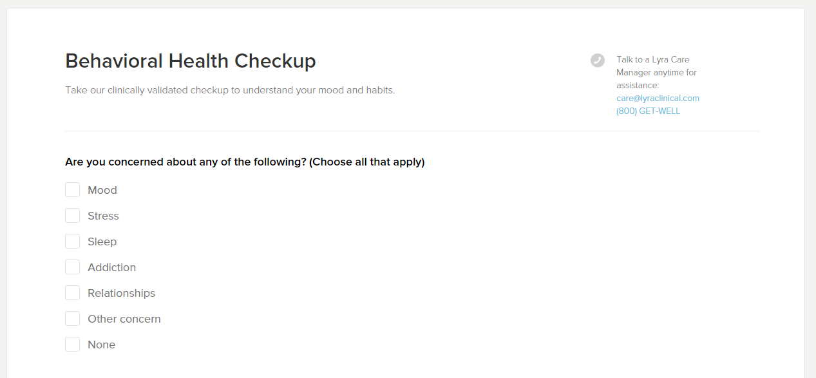The image size is (816, 378).
Task: Tick the Addiction checkbox
Action: 73,267
